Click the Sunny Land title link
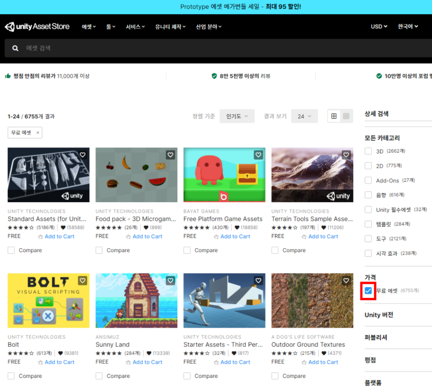The height and width of the screenshot is (389, 432). pos(112,345)
